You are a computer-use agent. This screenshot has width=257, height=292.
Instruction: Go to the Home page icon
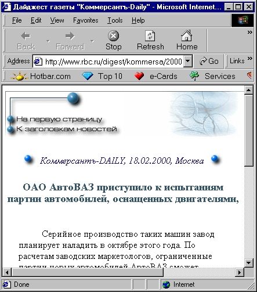pos(186,35)
